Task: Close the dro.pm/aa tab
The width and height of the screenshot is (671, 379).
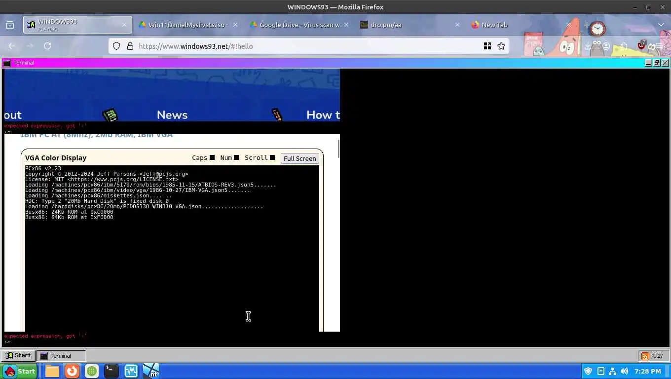Action: 457,25
